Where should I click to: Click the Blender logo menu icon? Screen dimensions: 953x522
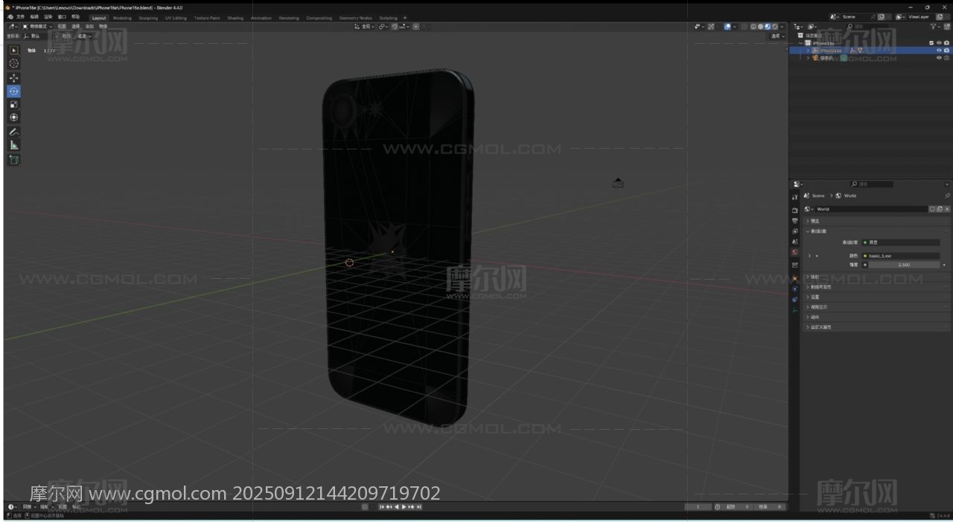coord(10,16)
